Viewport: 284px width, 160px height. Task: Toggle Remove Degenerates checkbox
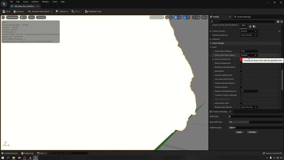click(241, 63)
